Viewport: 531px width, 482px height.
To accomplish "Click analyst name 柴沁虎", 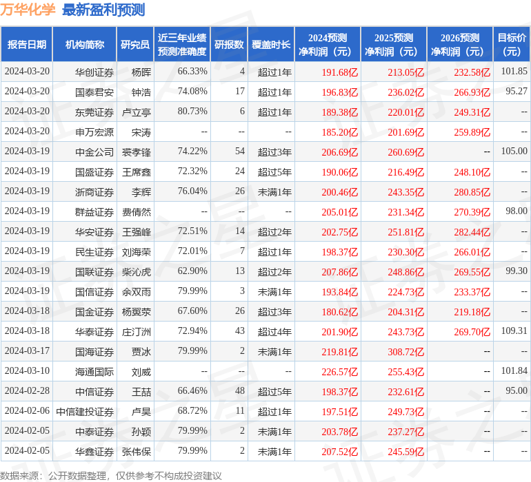I will click(137, 271).
